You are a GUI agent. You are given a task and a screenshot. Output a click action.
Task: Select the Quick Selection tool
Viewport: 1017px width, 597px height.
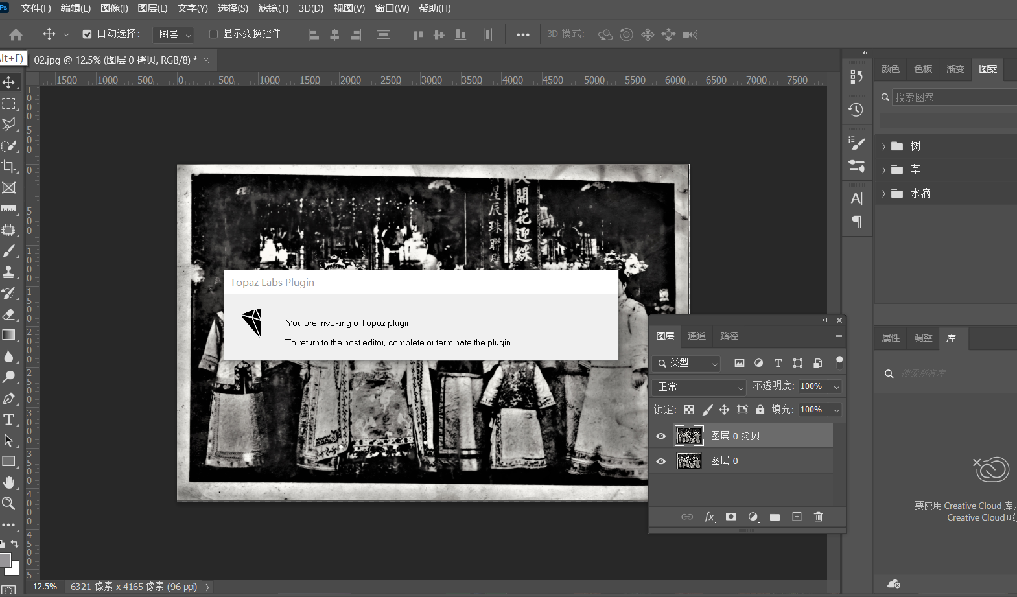click(9, 146)
